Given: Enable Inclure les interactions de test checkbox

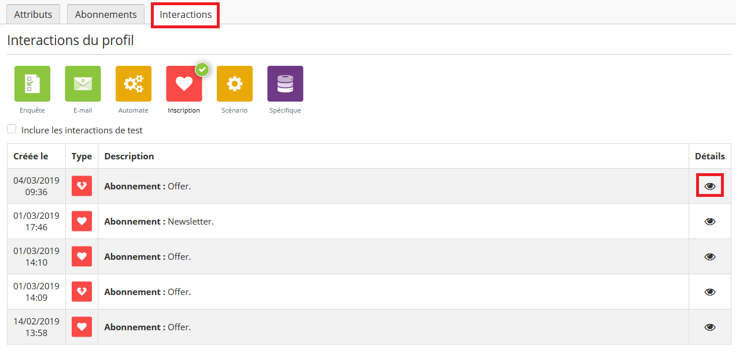Looking at the screenshot, I should [12, 129].
